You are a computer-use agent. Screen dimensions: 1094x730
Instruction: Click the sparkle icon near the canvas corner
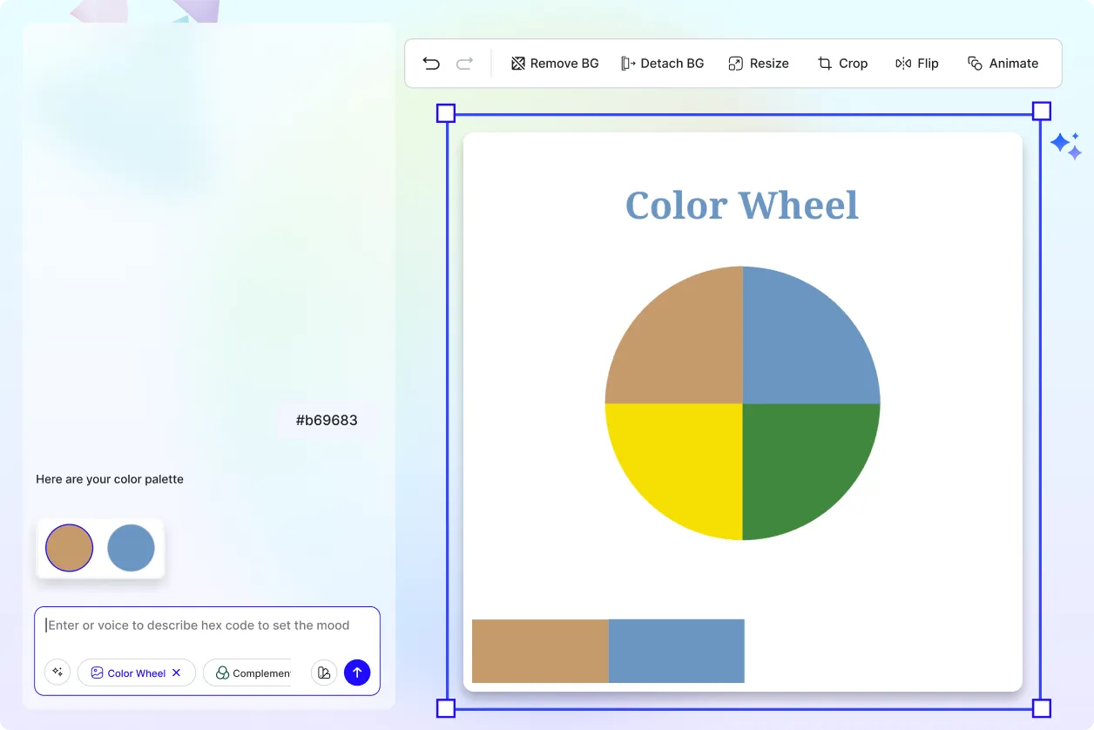[x=1066, y=145]
